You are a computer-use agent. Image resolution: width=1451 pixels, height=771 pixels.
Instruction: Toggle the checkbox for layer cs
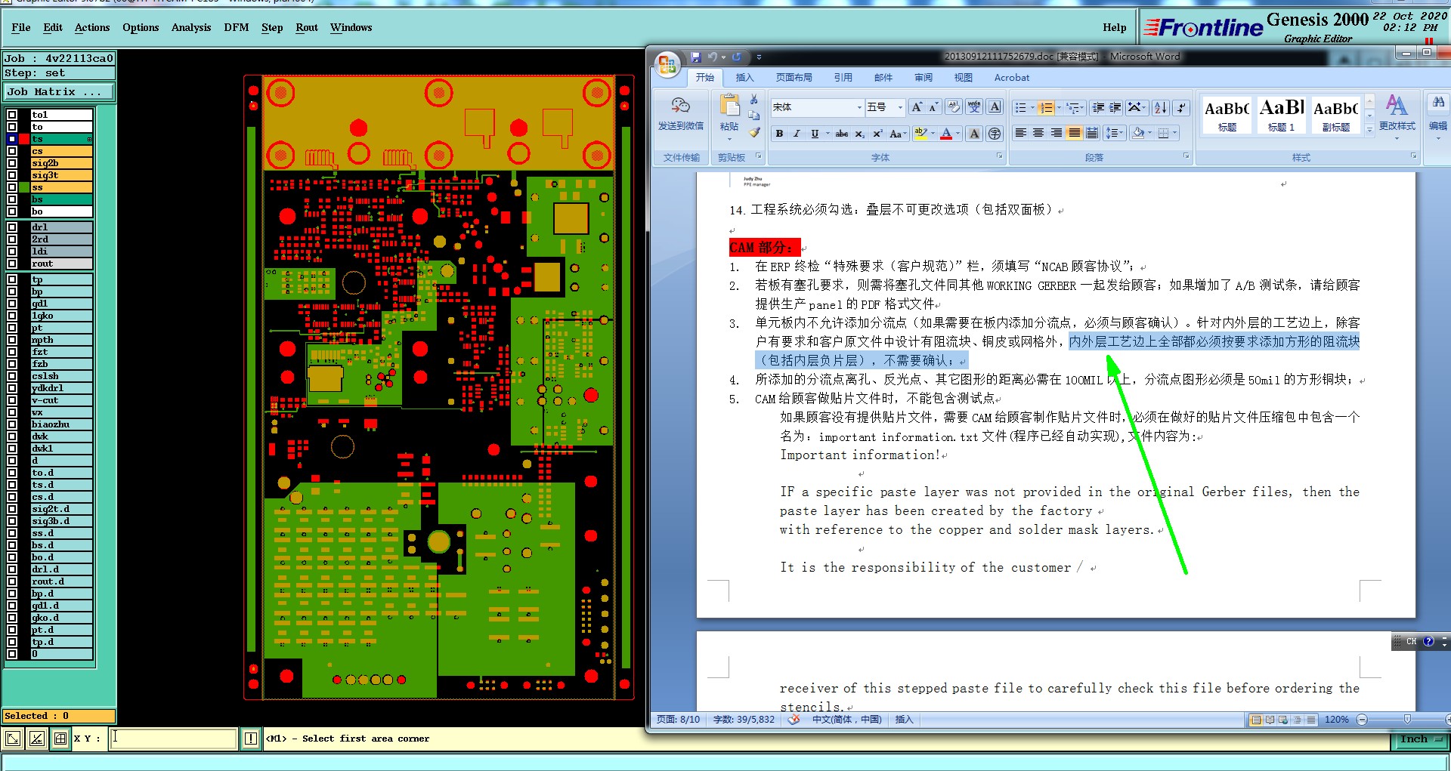point(12,151)
